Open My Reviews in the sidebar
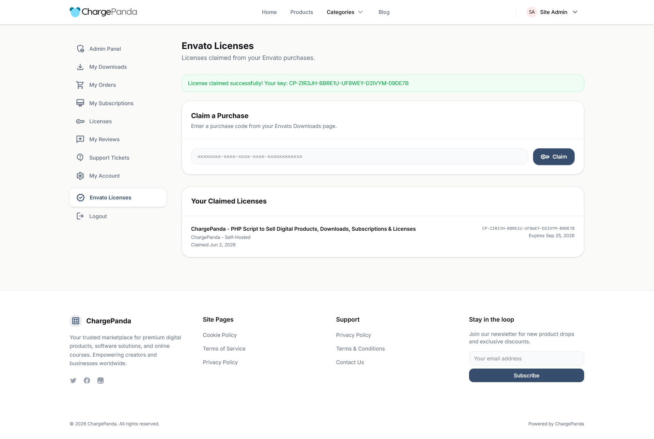Screen dimensions: 654x439 click(x=118, y=139)
